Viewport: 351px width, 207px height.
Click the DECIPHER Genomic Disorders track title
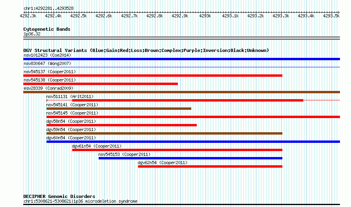[59, 196]
